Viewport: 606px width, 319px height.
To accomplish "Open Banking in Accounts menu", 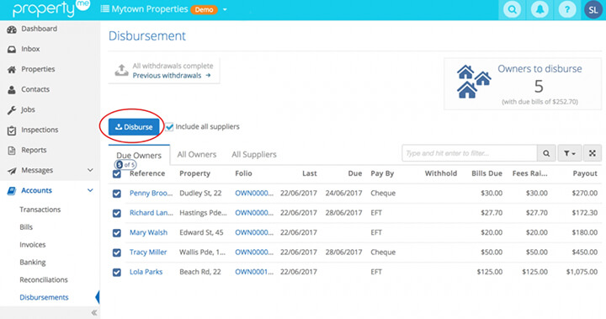I will point(33,262).
